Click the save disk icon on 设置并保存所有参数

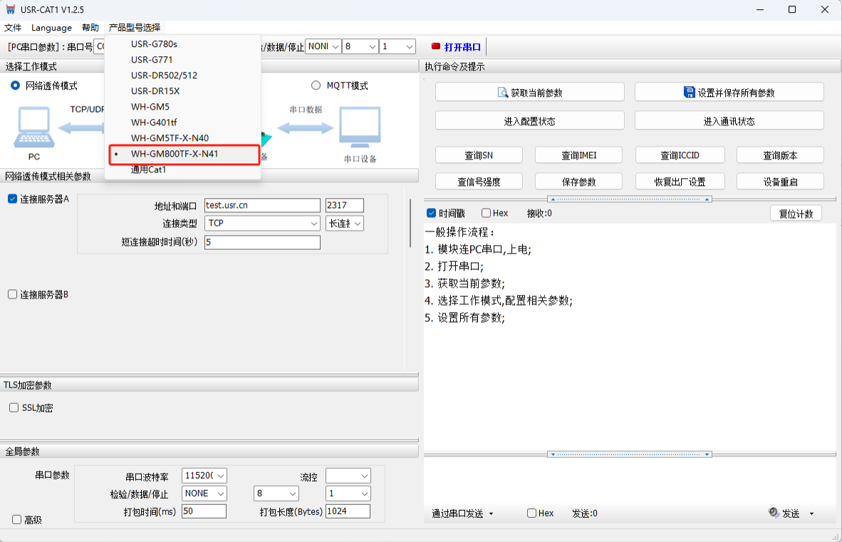pos(689,93)
